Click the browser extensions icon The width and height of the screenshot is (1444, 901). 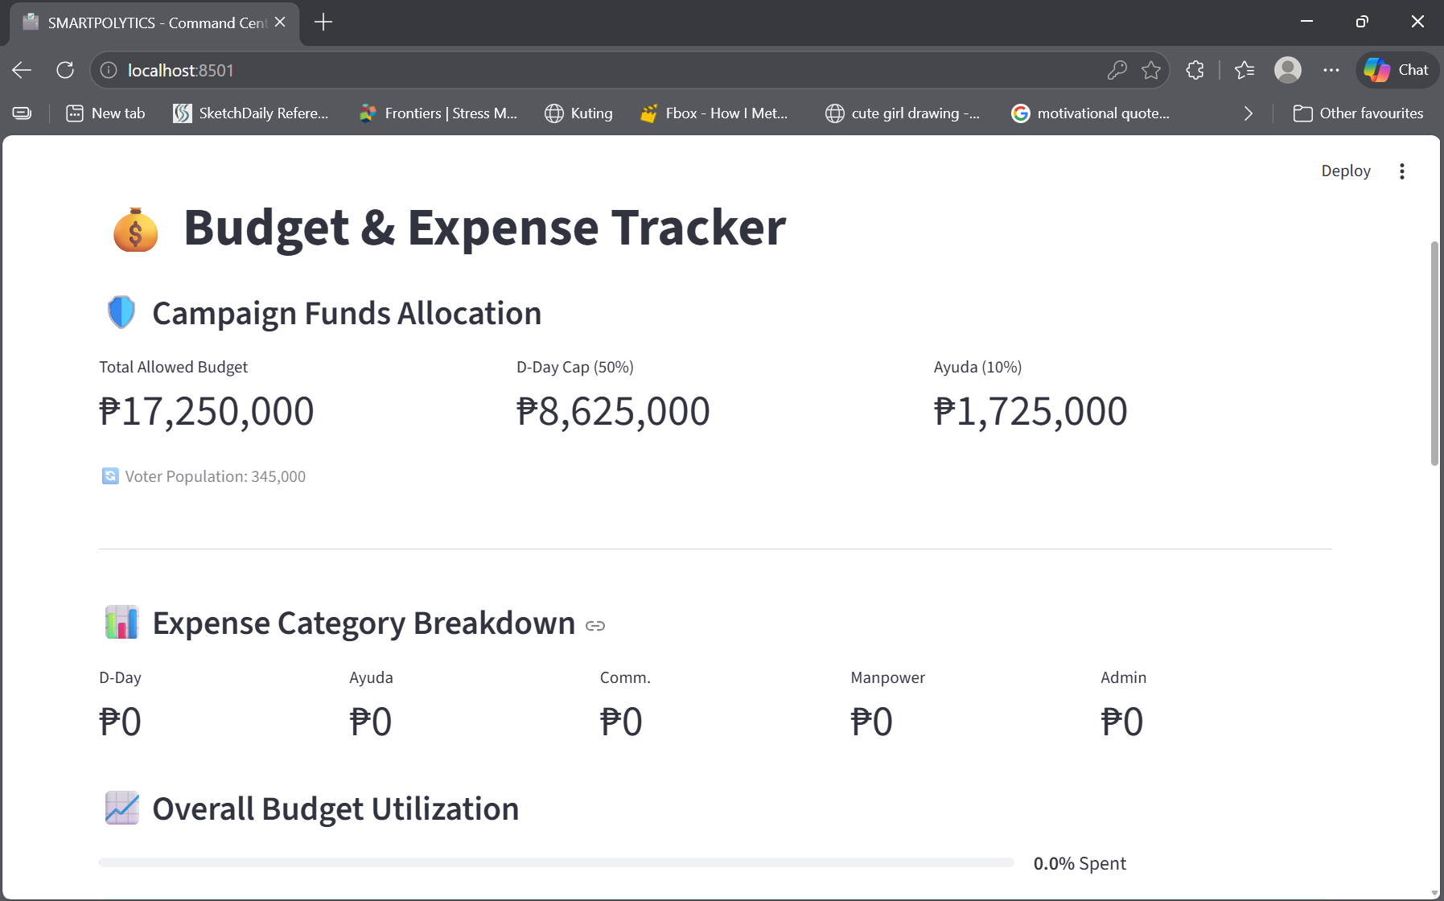[x=1195, y=70]
